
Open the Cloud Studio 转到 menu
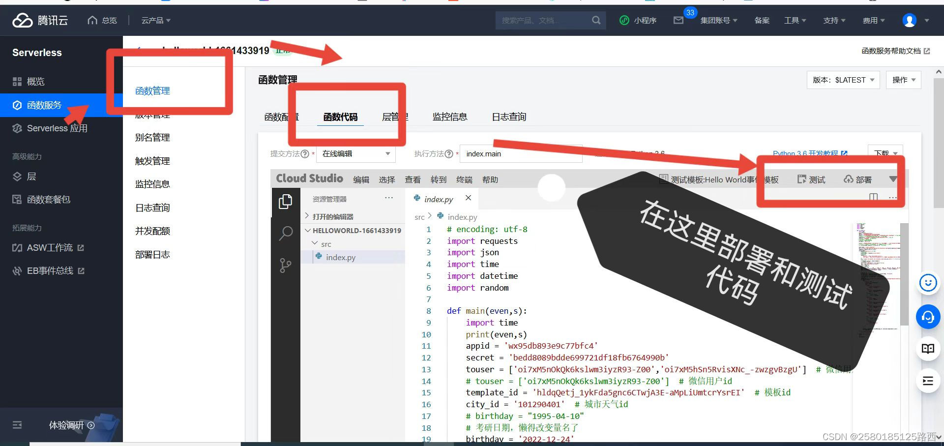click(x=439, y=179)
